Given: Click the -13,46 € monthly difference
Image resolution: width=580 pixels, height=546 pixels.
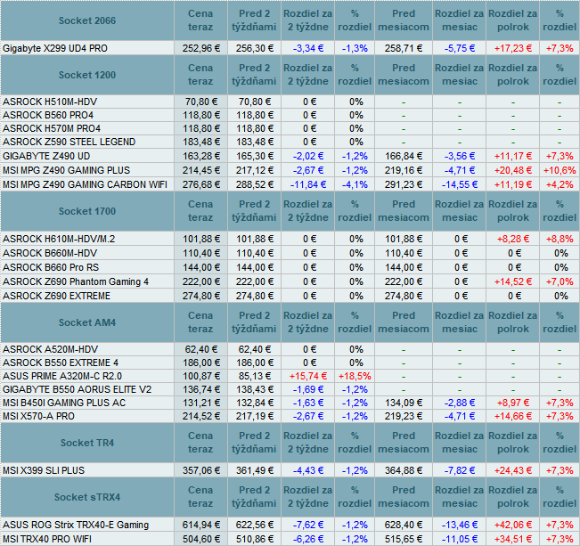Looking at the screenshot, I should [460, 525].
